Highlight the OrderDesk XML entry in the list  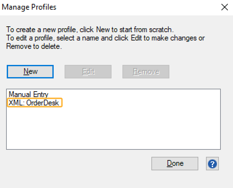click(x=34, y=103)
